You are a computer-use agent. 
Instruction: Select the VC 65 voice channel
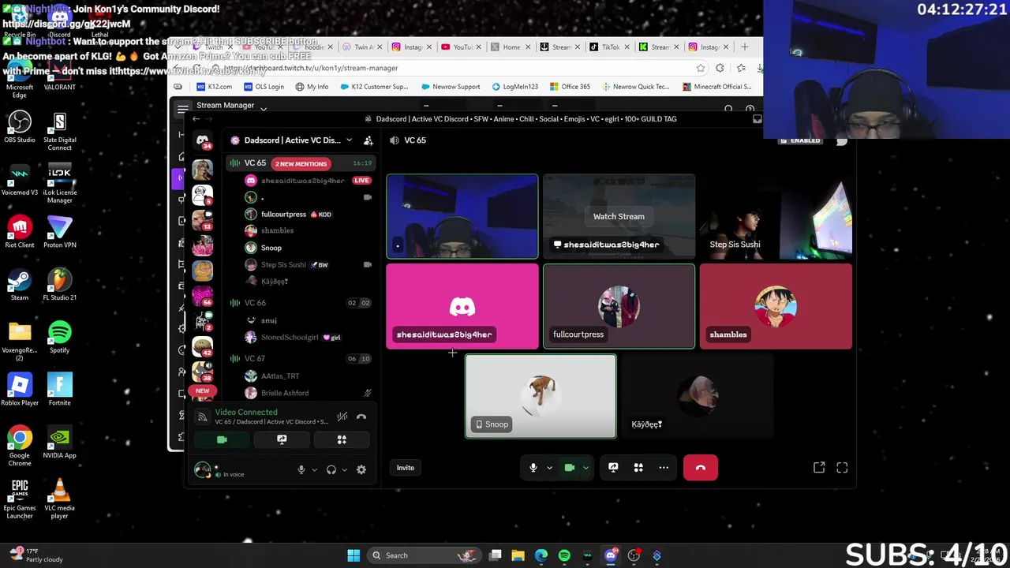(x=255, y=163)
